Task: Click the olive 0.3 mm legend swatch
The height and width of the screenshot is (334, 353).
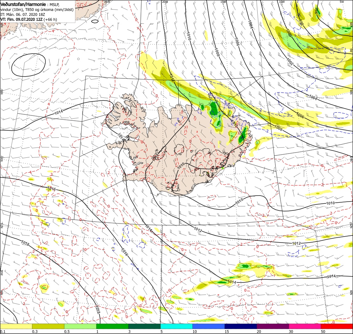Action: click(48, 326)
